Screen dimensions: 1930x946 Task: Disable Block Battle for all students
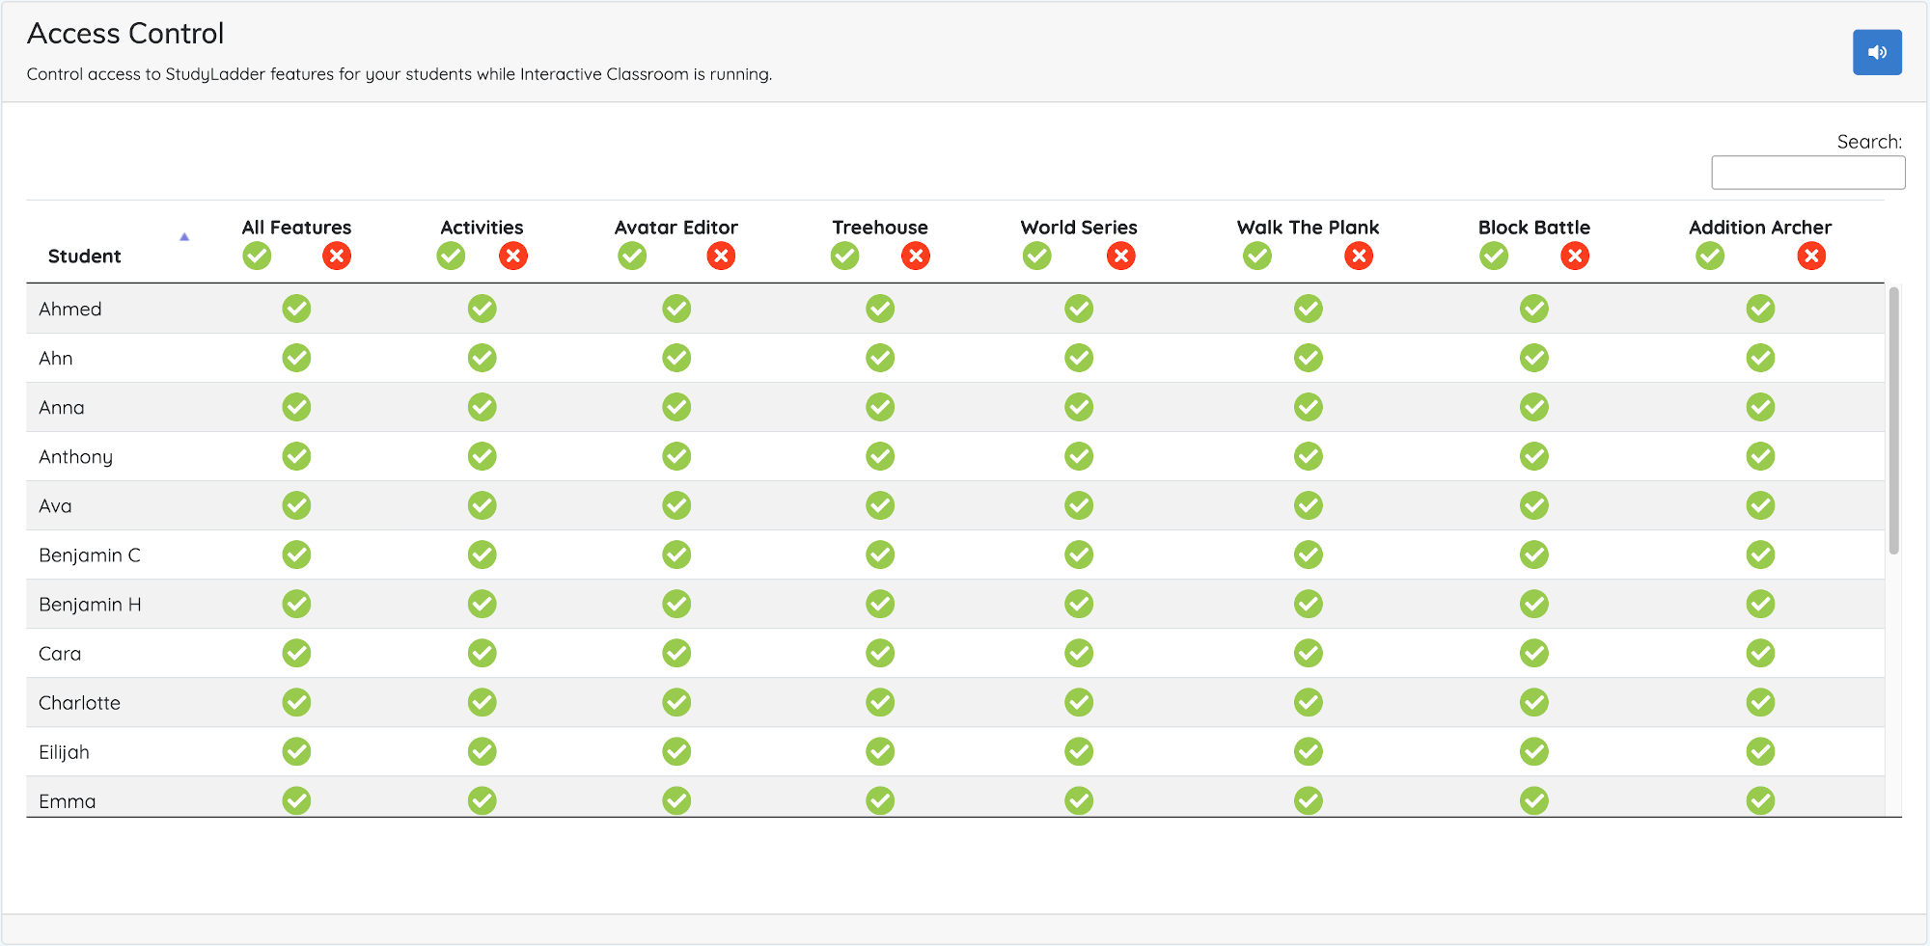click(x=1574, y=256)
